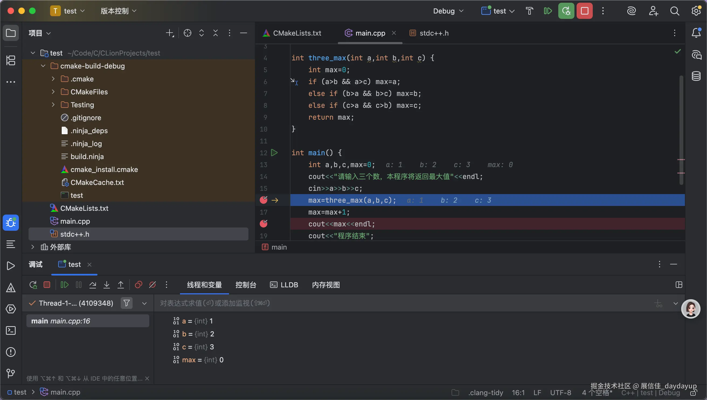Click the Step Out debug icon
The width and height of the screenshot is (707, 400).
tap(120, 285)
